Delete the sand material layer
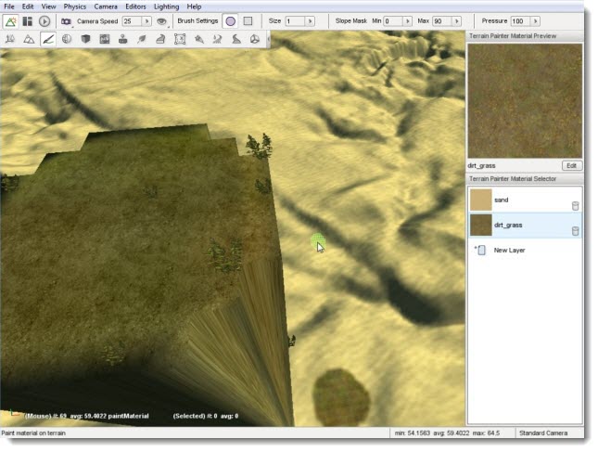Screen dimensions: 598x452 (x=575, y=206)
